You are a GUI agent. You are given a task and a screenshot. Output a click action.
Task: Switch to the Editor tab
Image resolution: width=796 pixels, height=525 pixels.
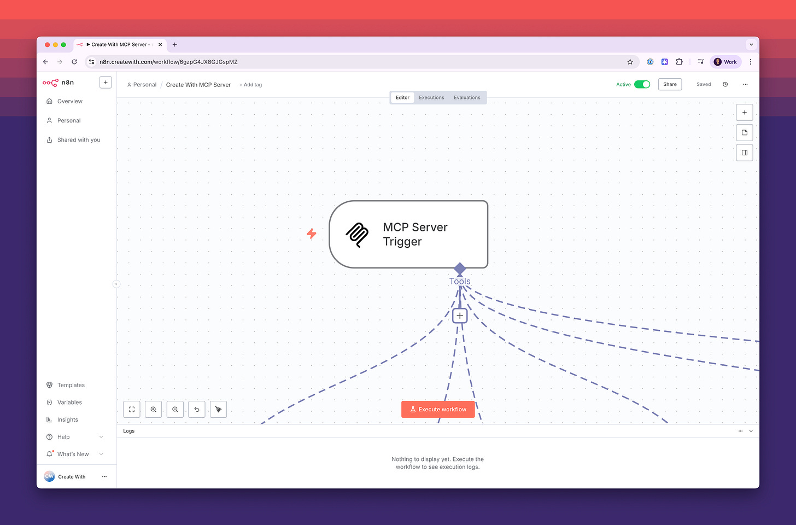[402, 97]
